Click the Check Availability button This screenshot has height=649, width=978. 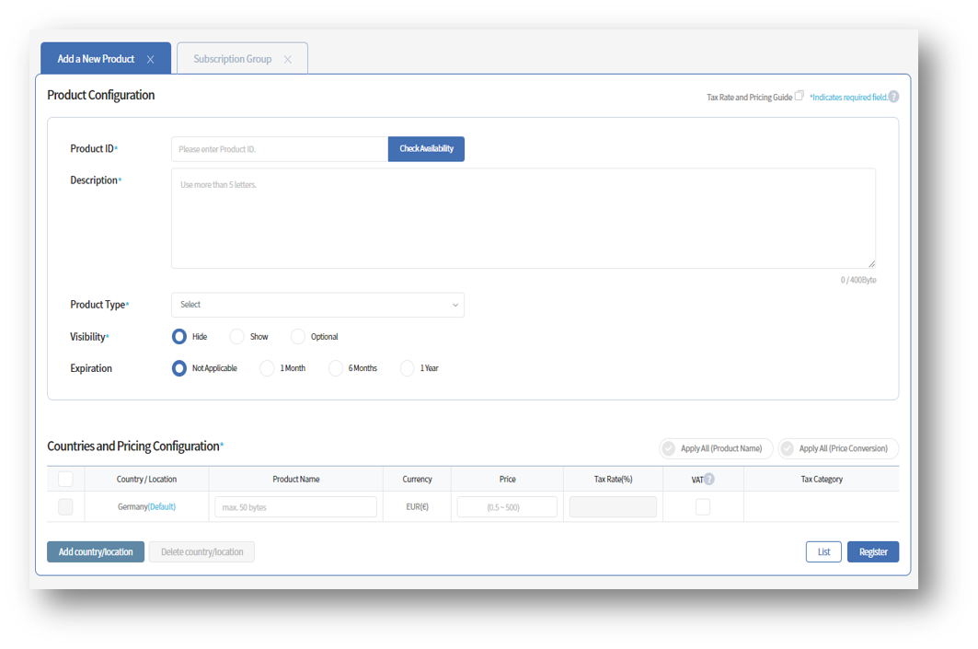point(426,148)
